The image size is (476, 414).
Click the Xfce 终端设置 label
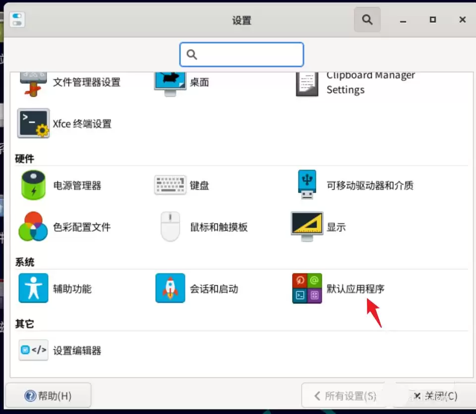point(82,123)
